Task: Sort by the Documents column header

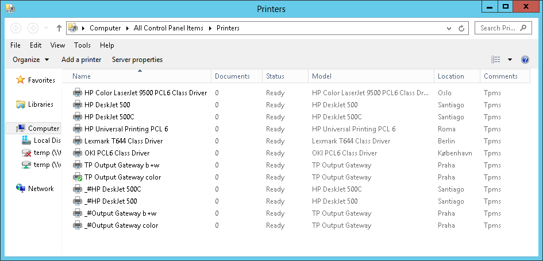Action: click(237, 76)
